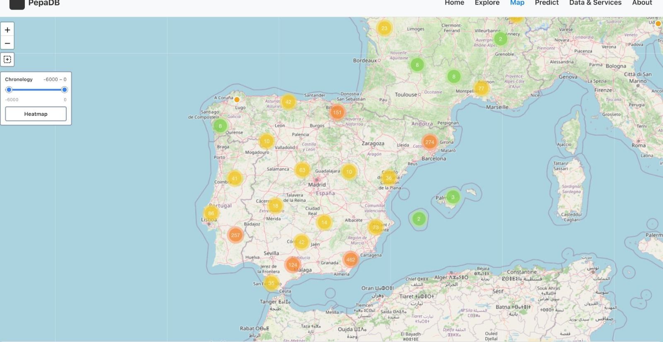Screen dimensions: 663x342
Task: Zoom in with the plus button
Action: point(7,30)
